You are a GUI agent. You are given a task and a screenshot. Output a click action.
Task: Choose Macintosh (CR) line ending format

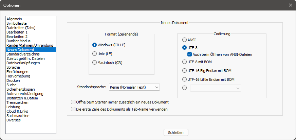click(x=95, y=62)
